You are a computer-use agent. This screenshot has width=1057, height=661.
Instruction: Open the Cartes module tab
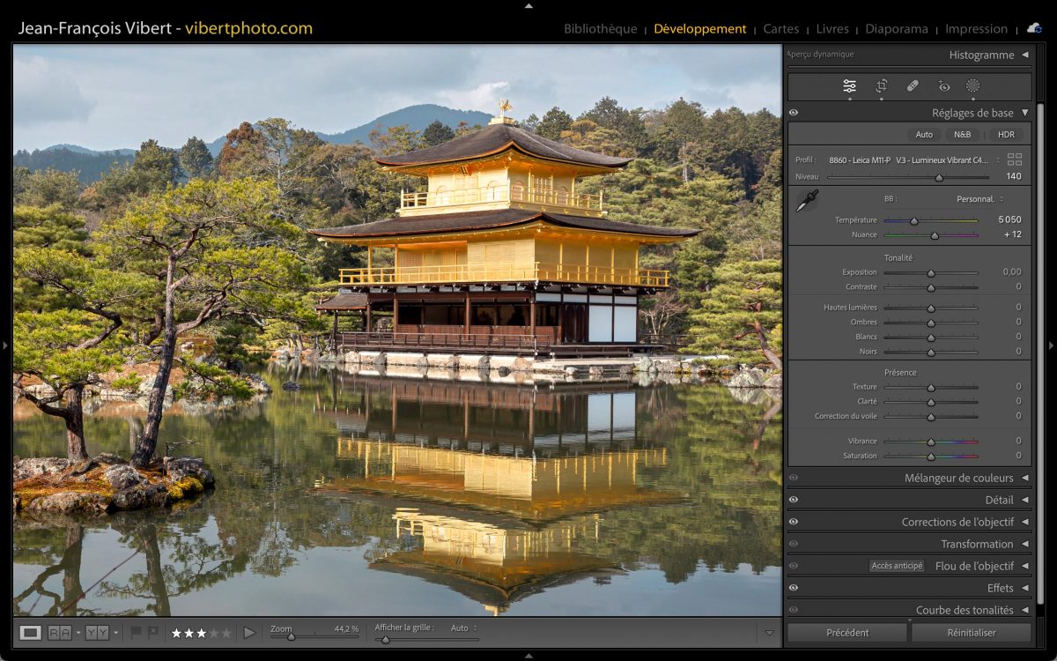[780, 29]
